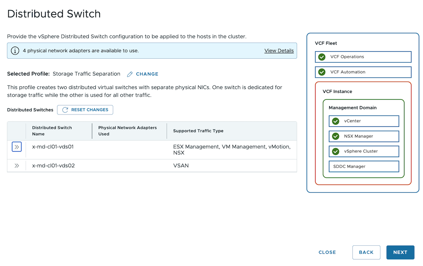Click the NEXT button
The height and width of the screenshot is (266, 423).
400,252
